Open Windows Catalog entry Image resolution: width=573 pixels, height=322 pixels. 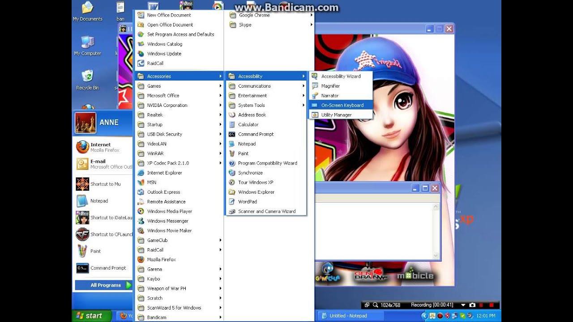tap(179, 44)
